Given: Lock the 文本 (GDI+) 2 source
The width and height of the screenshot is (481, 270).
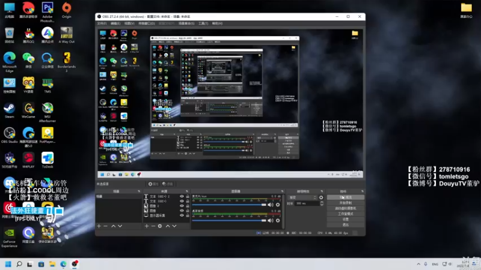Looking at the screenshot, I should coord(188,197).
